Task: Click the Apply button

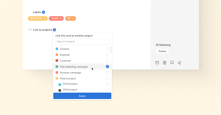Action: [x=82, y=96]
